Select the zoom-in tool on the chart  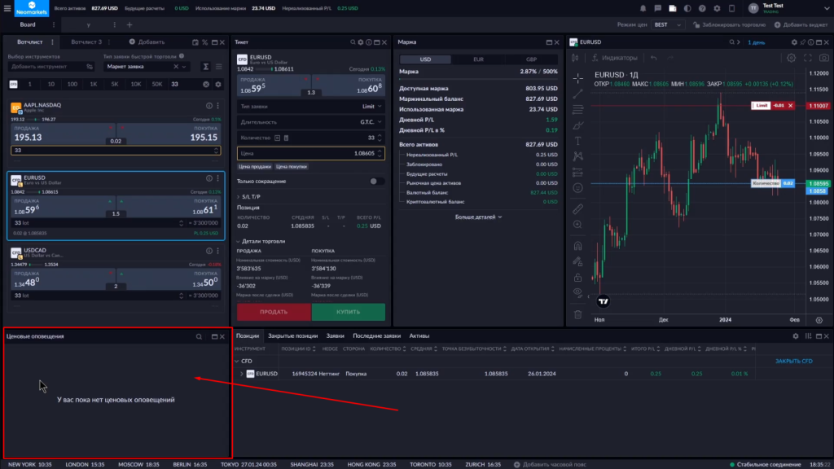click(578, 225)
